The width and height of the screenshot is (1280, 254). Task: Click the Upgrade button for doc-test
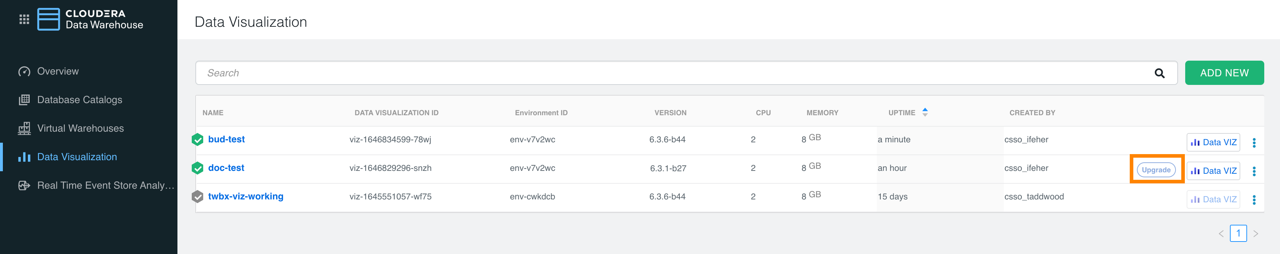(x=1156, y=170)
